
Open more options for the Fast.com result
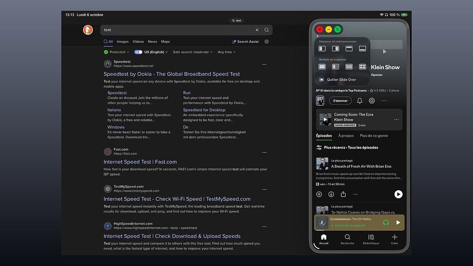point(264,152)
